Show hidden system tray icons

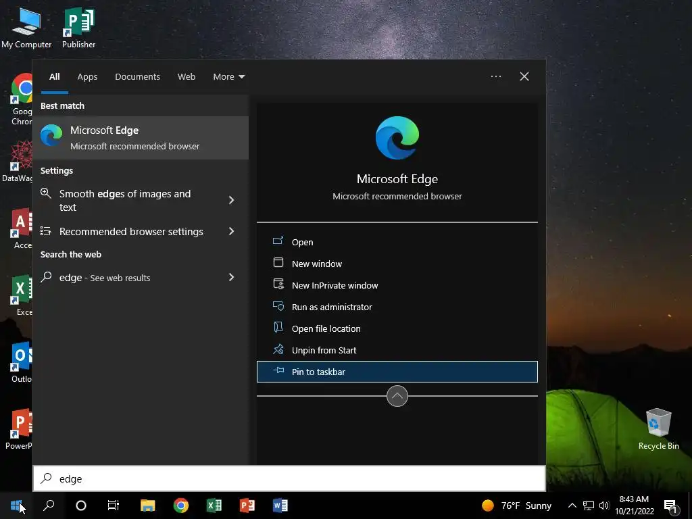click(572, 505)
